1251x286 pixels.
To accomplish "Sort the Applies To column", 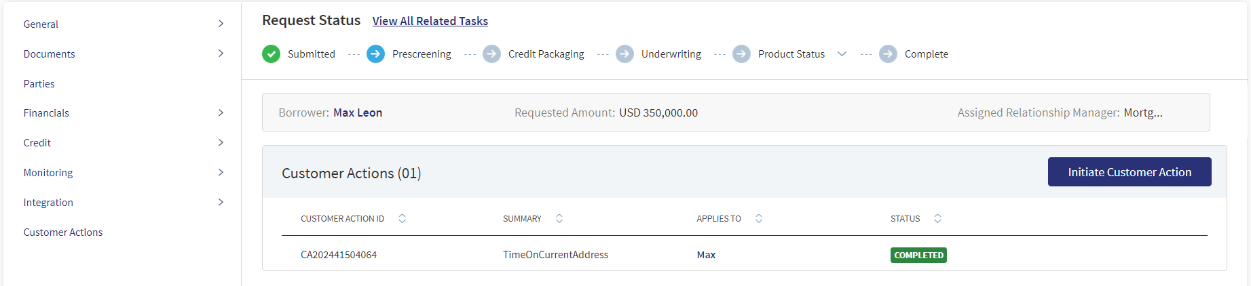I will (759, 218).
